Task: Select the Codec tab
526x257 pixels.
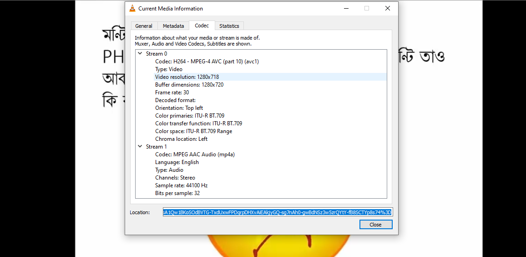Action: 202,25
